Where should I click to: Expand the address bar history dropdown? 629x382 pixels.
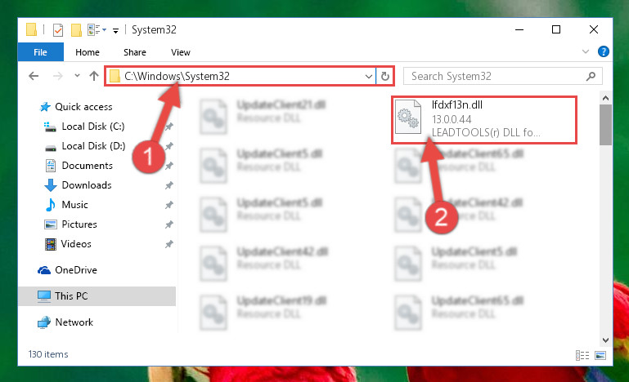click(x=369, y=76)
